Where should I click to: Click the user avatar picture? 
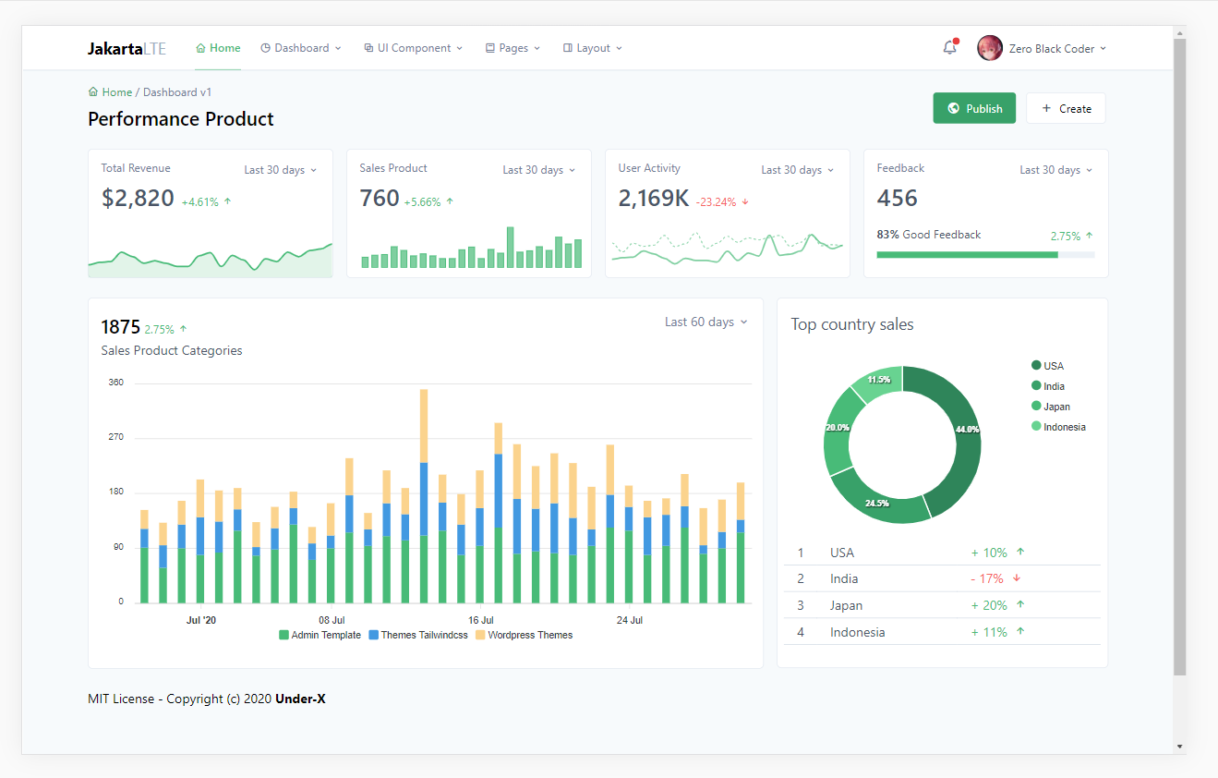coord(990,48)
